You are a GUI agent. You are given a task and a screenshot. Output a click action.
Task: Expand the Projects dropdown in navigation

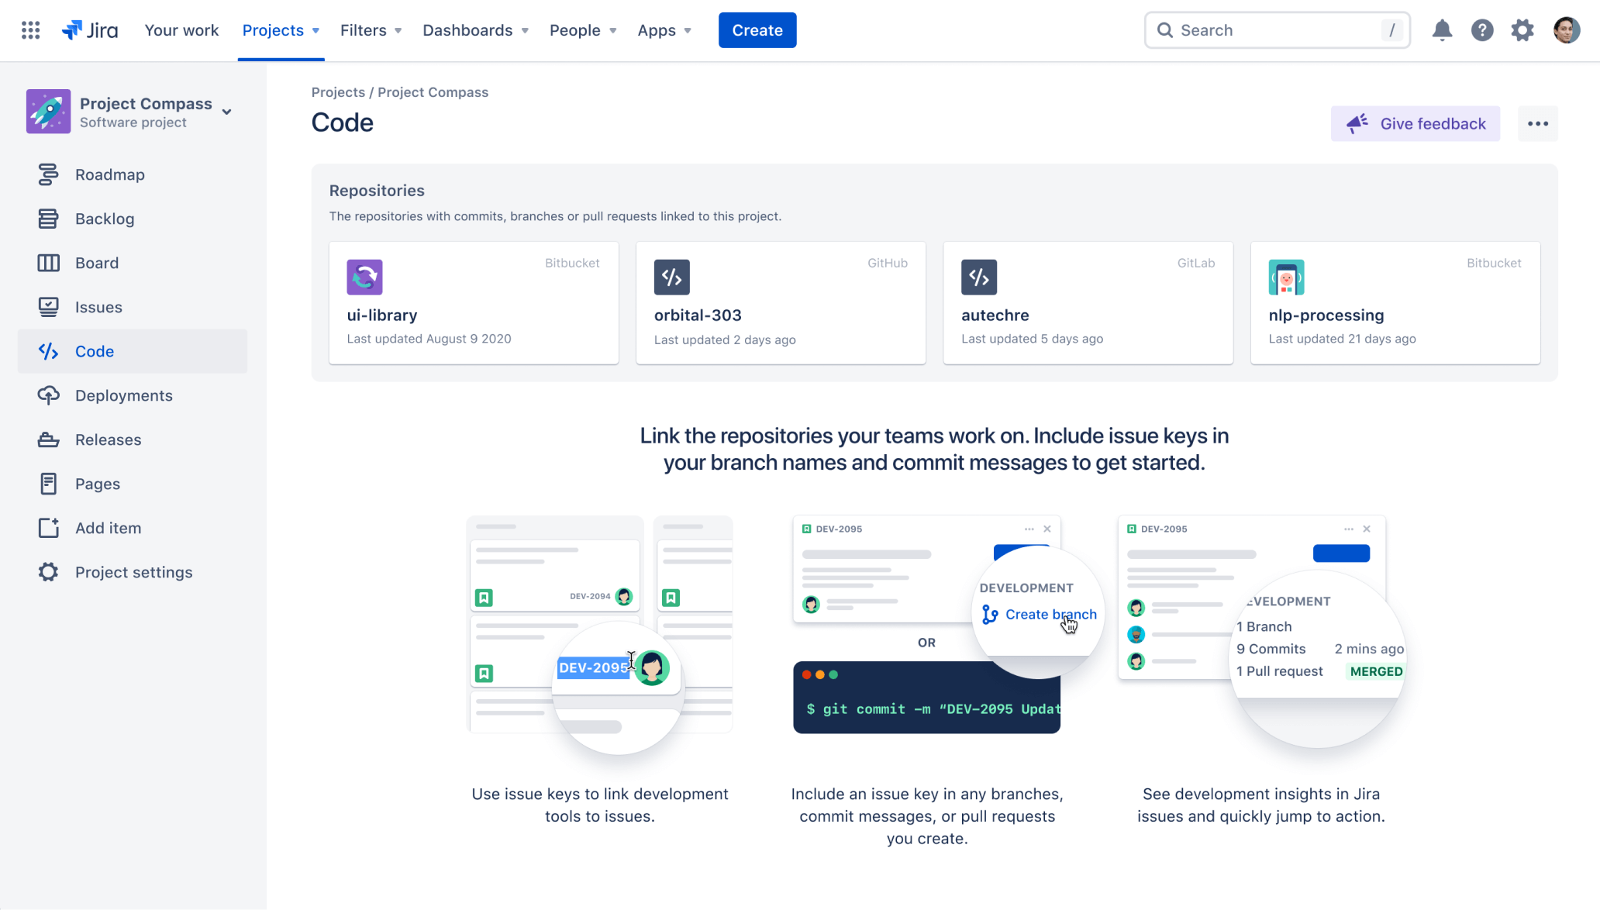tap(281, 29)
